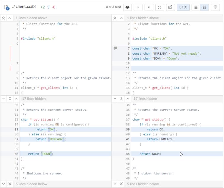Viewport: 224px width, 188px height.
Task: Switch to unified diff view
Action: click(196, 7)
